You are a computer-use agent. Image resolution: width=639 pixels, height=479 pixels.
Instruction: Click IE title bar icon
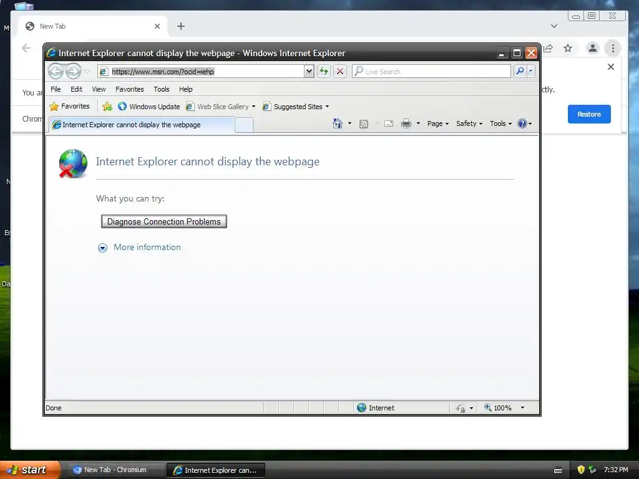click(51, 52)
